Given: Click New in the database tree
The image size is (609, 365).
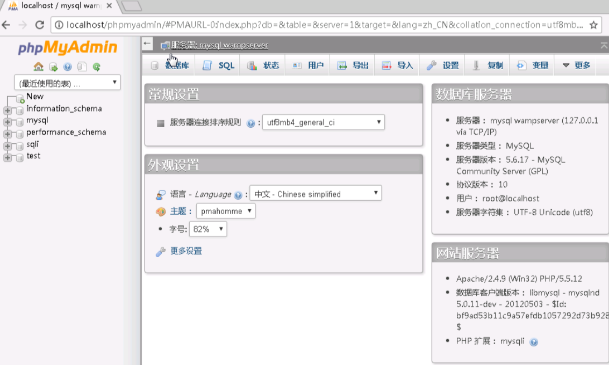Looking at the screenshot, I should (35, 97).
